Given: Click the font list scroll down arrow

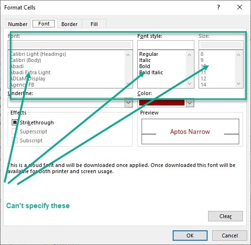Looking at the screenshot, I should coord(128,83).
